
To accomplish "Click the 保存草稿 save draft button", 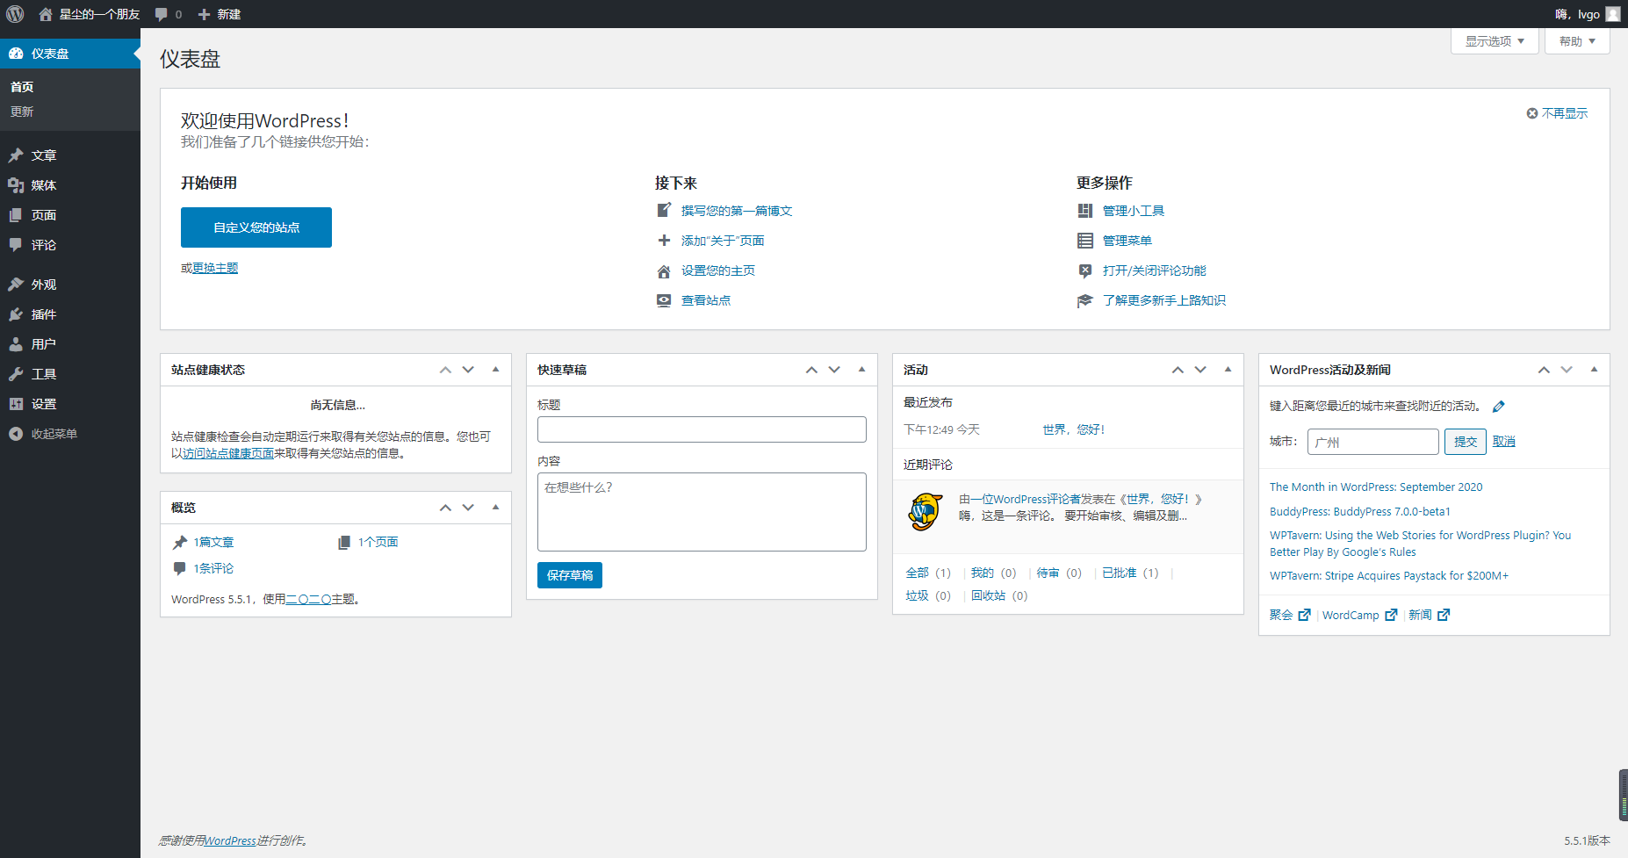I will point(570,575).
